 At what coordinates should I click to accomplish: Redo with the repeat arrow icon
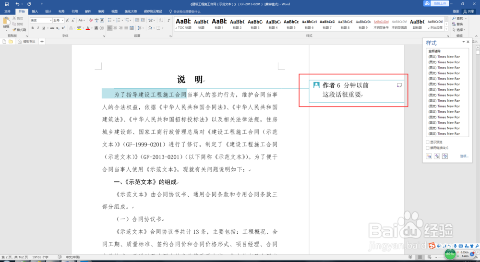pyautogui.click(x=29, y=4)
